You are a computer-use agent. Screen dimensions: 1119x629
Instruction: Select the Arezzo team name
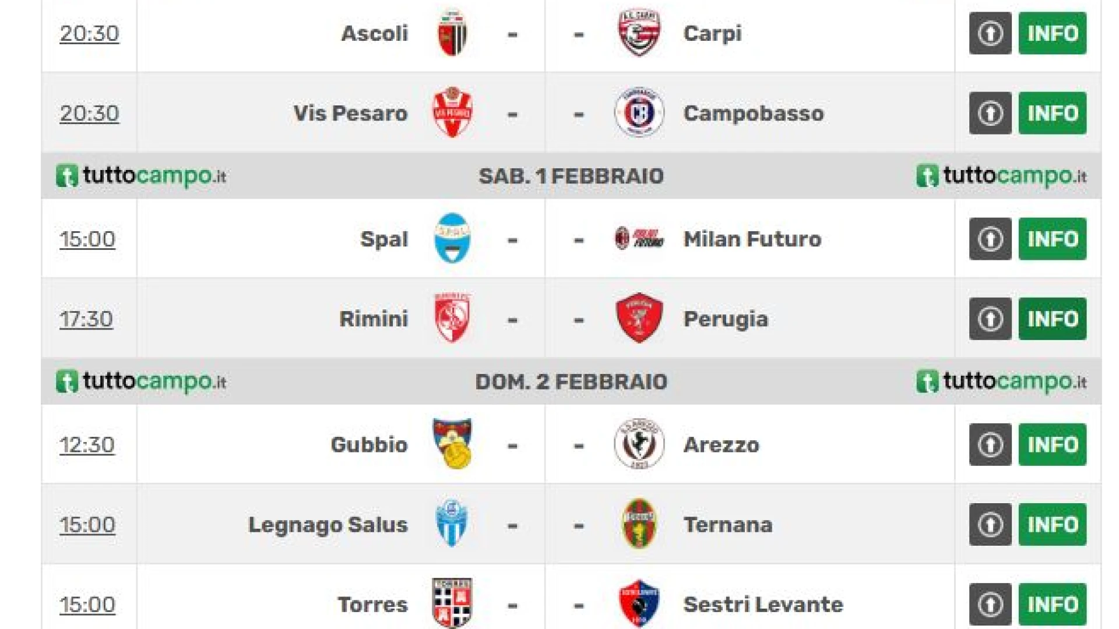[721, 445]
